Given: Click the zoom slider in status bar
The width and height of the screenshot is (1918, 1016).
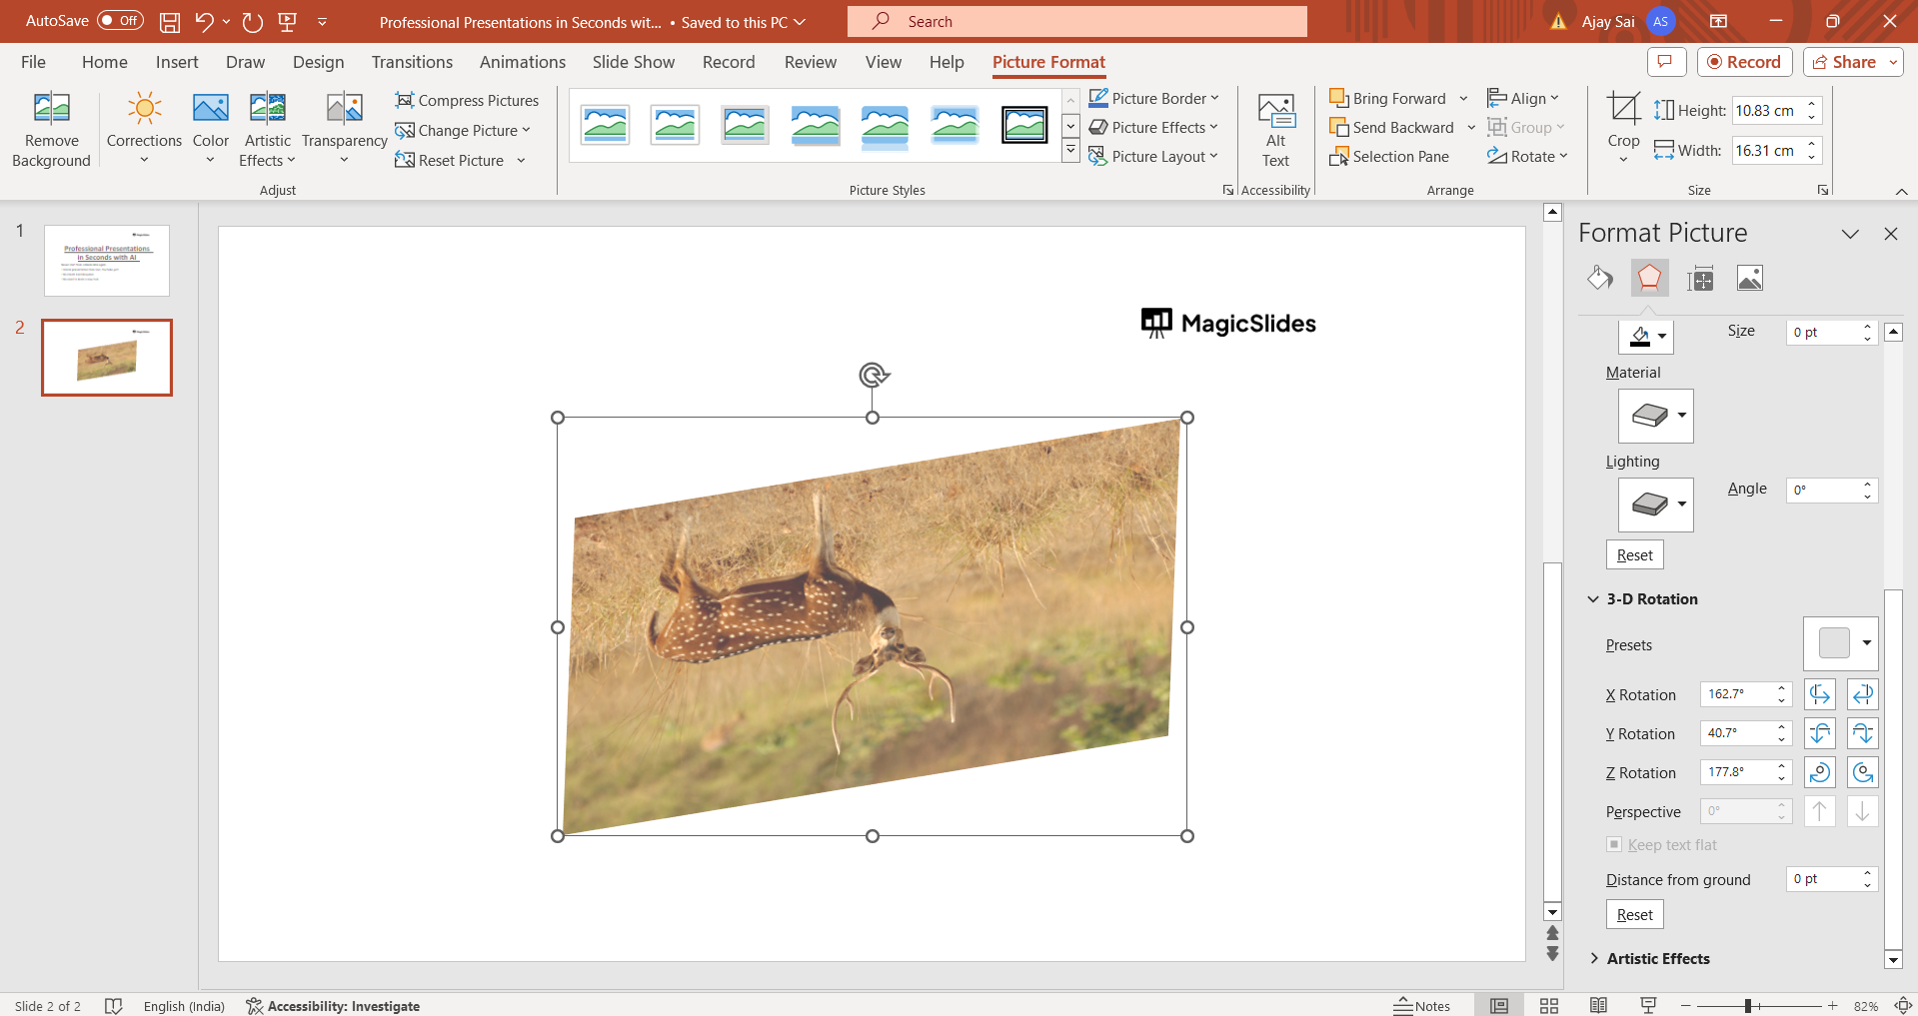Looking at the screenshot, I should (x=1748, y=1006).
